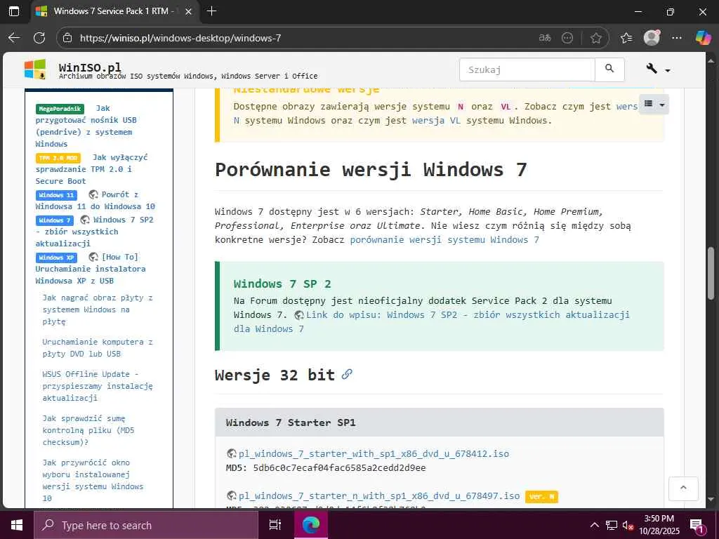The width and height of the screenshot is (719, 539).
Task: Open the wrench tools dropdown
Action: tap(658, 69)
